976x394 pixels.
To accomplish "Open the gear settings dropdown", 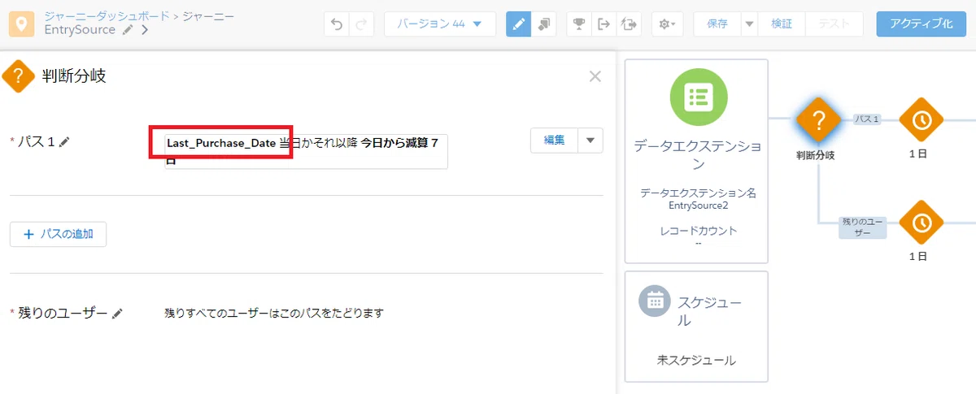I will (668, 24).
